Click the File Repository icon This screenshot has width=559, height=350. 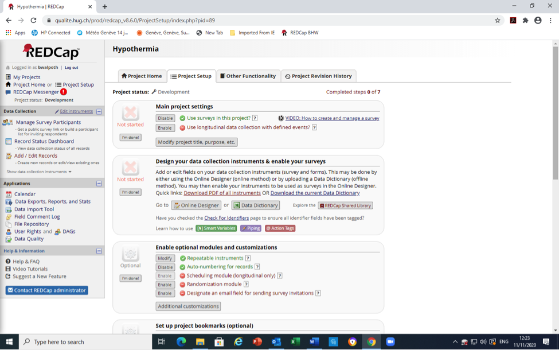pos(9,224)
